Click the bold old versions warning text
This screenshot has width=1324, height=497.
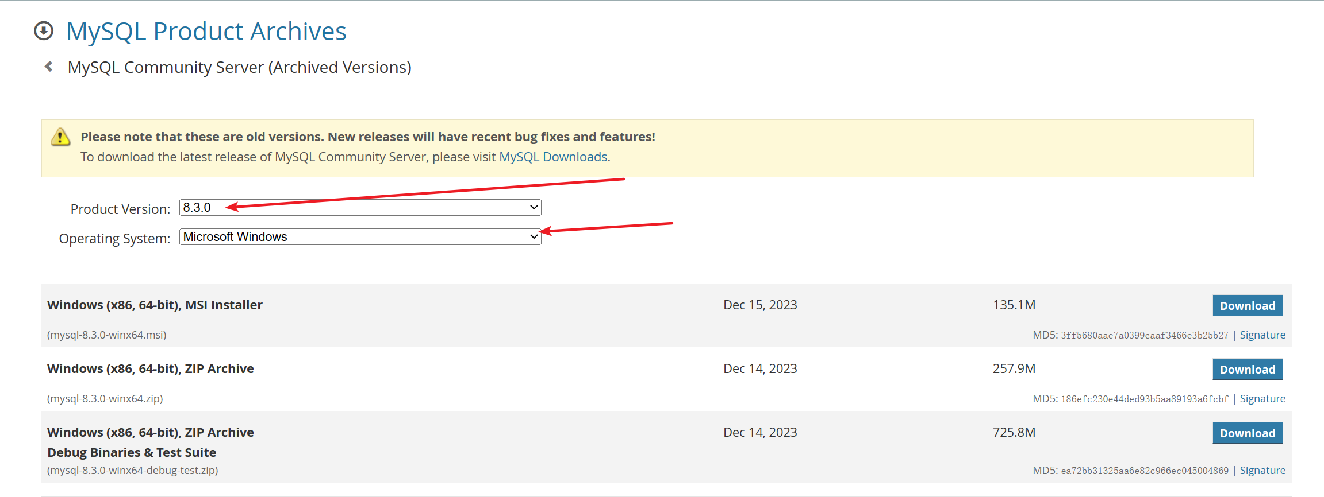368,137
